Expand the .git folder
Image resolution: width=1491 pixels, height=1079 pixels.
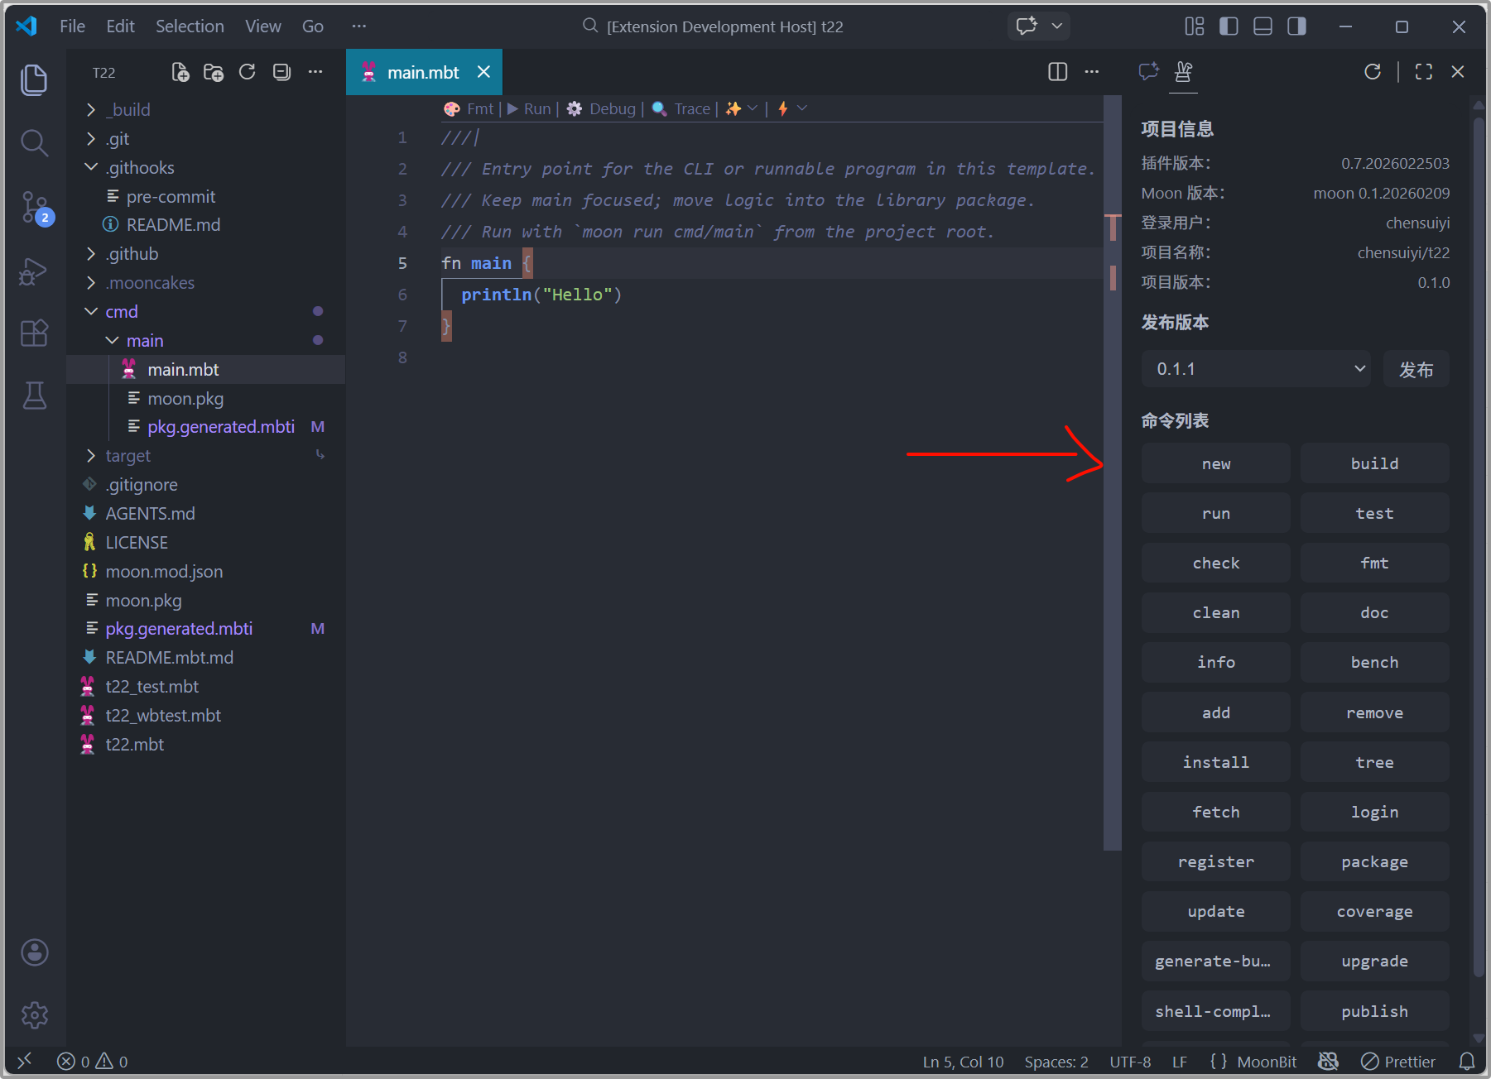coord(205,138)
